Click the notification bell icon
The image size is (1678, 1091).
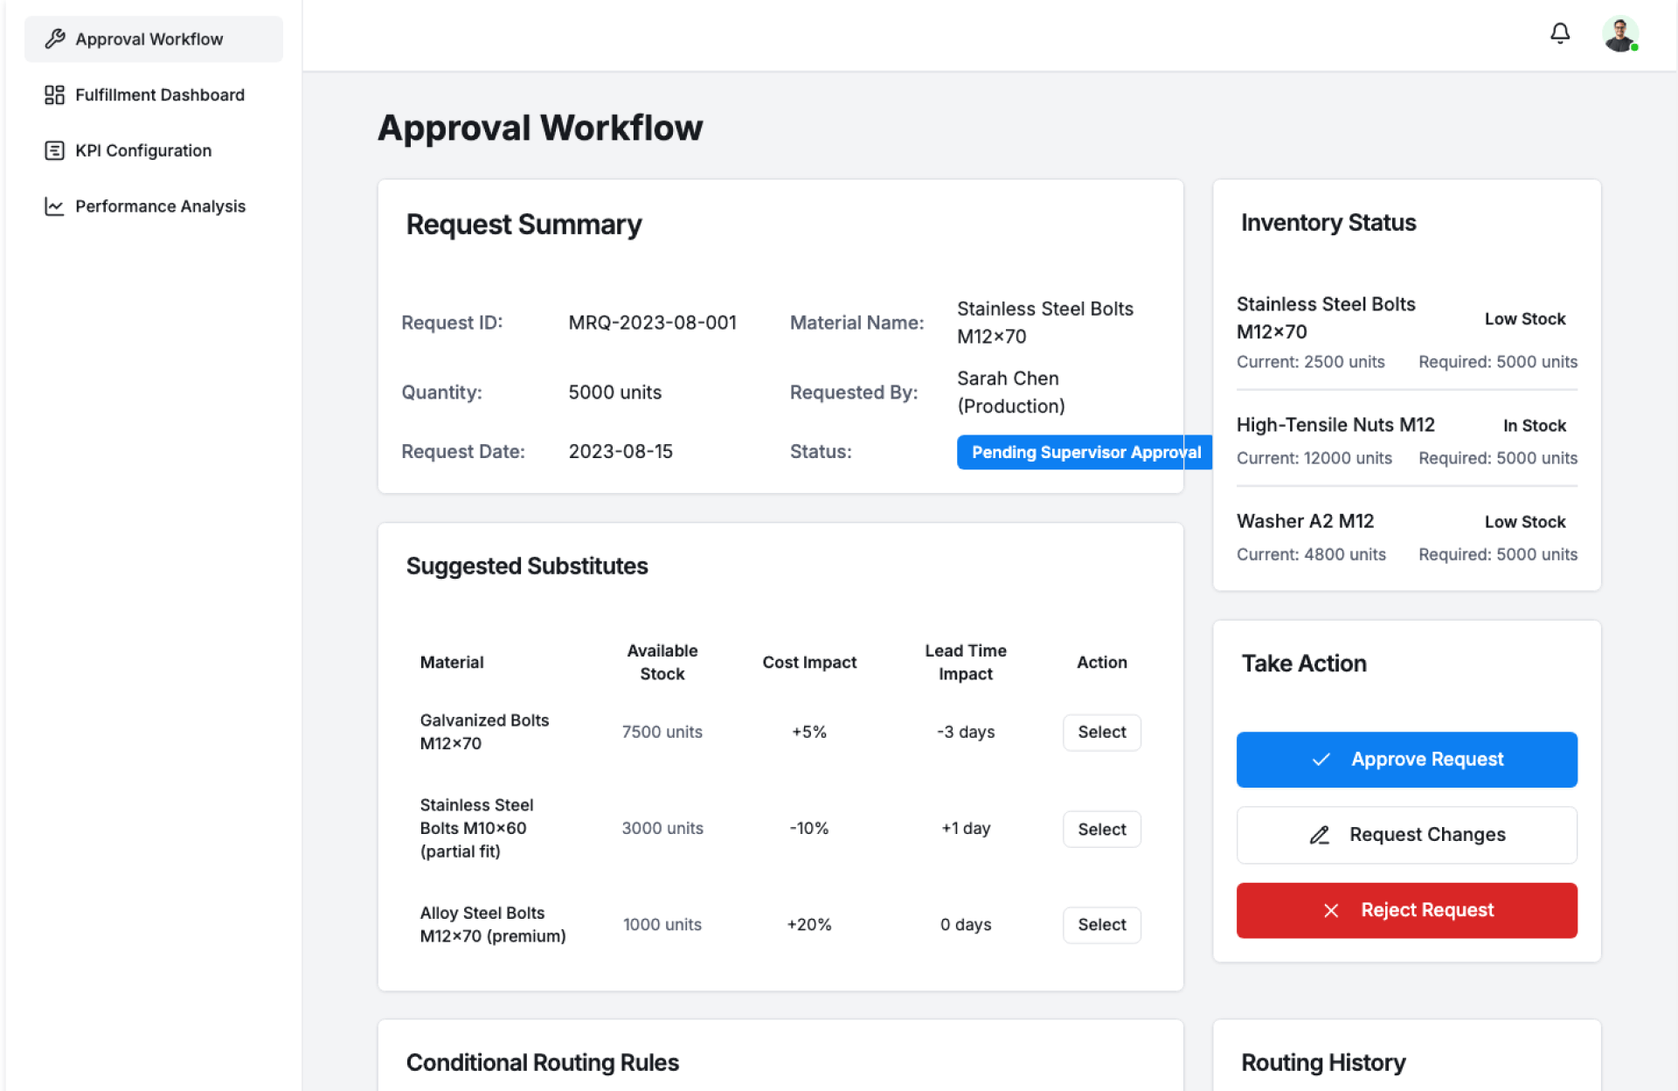(1559, 33)
